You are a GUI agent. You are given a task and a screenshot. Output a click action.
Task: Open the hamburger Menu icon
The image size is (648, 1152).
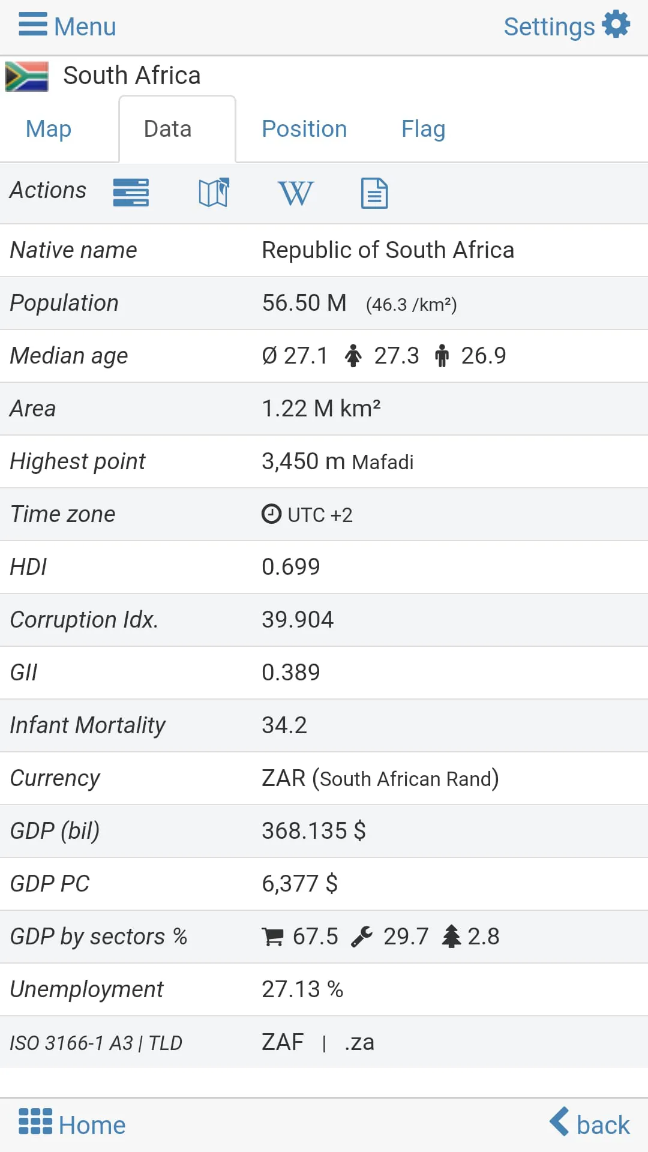(32, 25)
